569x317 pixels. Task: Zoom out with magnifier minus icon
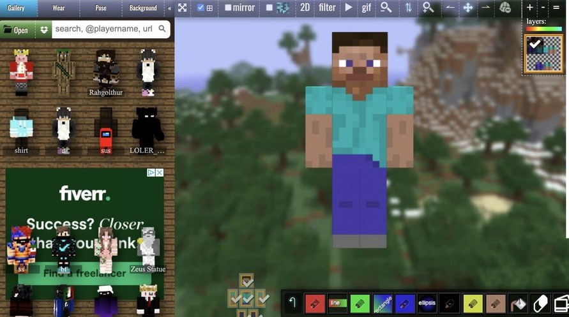click(x=386, y=8)
